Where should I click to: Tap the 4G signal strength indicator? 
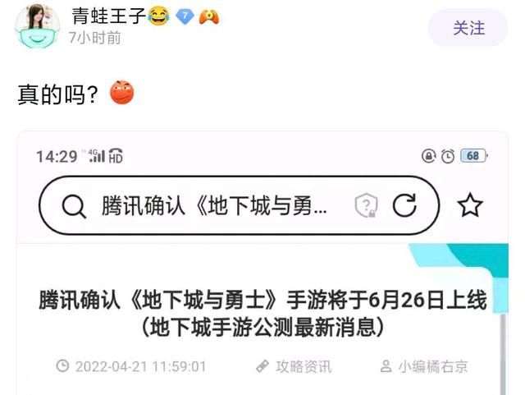97,156
